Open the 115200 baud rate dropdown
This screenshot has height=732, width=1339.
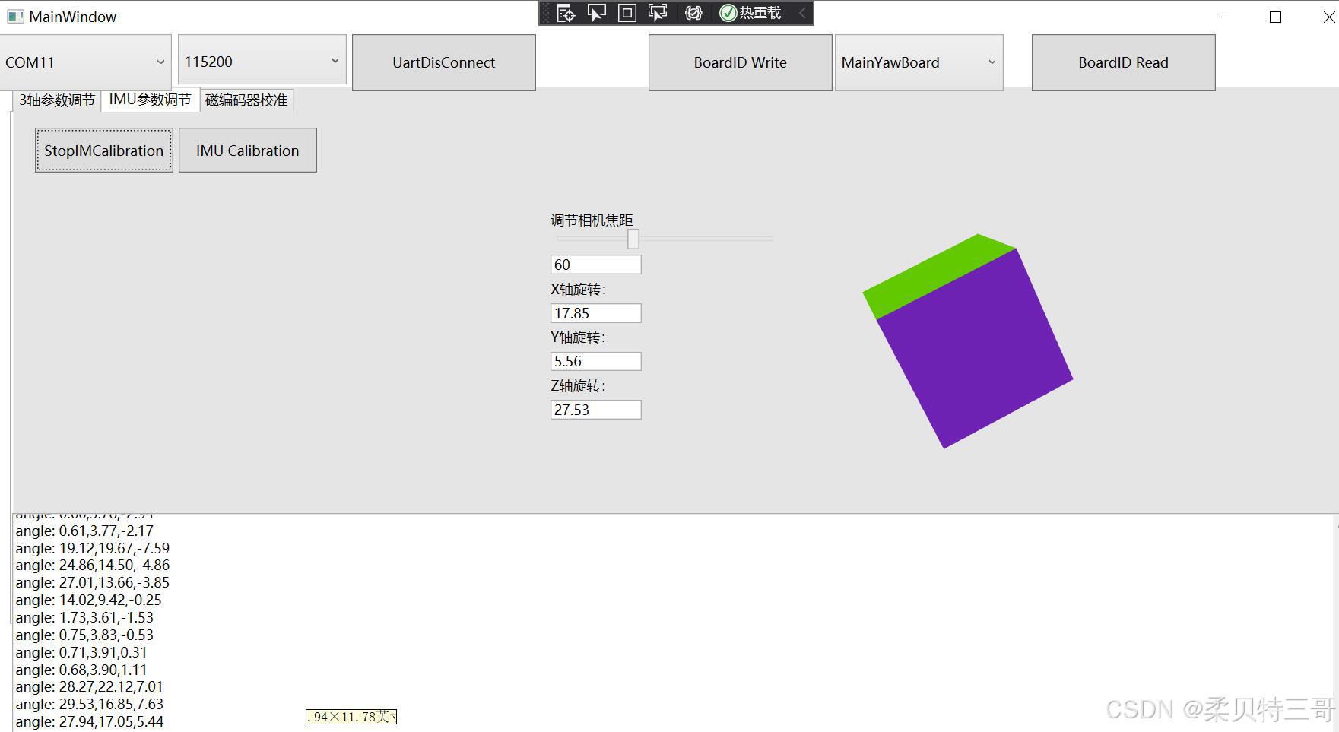click(262, 62)
